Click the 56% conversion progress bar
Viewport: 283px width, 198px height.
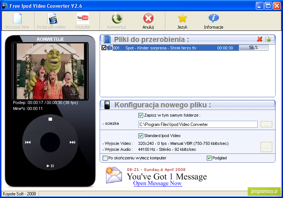tap(254, 48)
